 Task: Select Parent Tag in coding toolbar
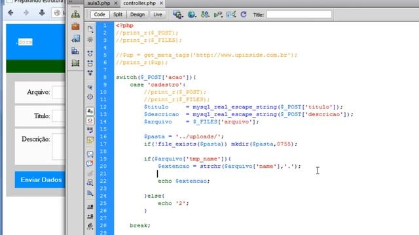click(90, 87)
